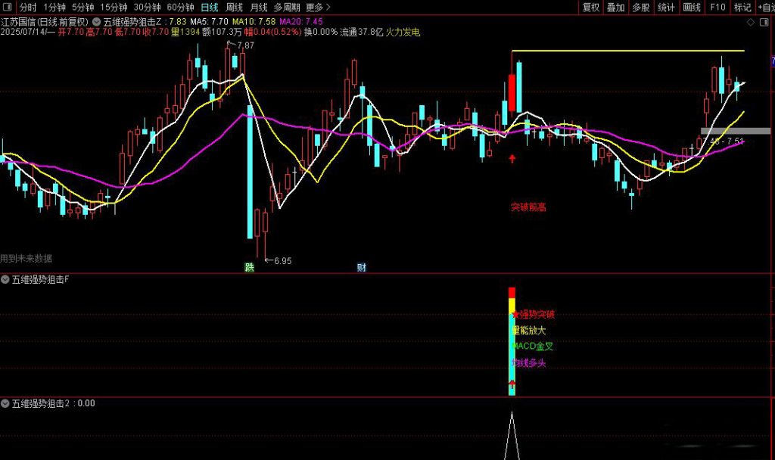This screenshot has width=775, height=460.
Task: Expand the 五维强势狙击F indicator dropdown
Action: tap(5, 280)
